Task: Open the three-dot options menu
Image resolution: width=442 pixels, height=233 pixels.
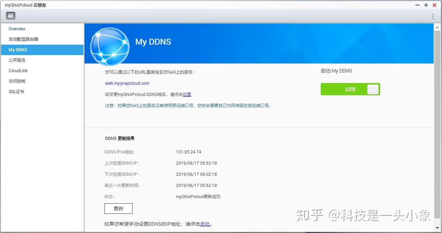Action: pos(432,16)
